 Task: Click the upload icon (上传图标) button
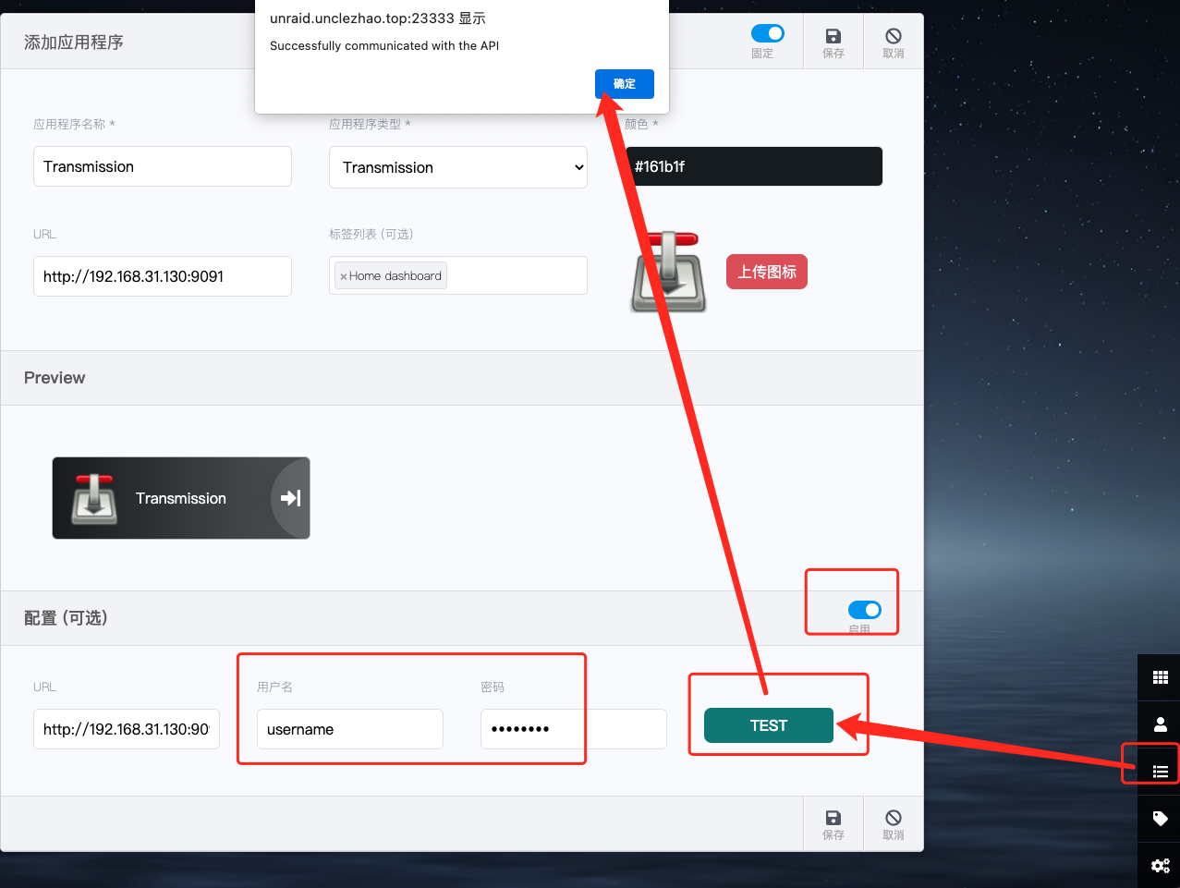[x=767, y=272]
